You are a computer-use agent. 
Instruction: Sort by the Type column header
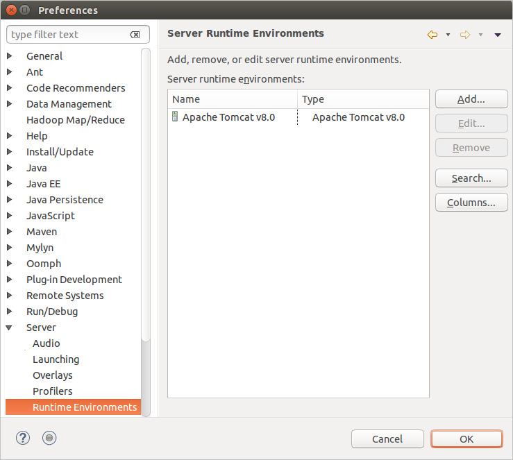(x=363, y=99)
